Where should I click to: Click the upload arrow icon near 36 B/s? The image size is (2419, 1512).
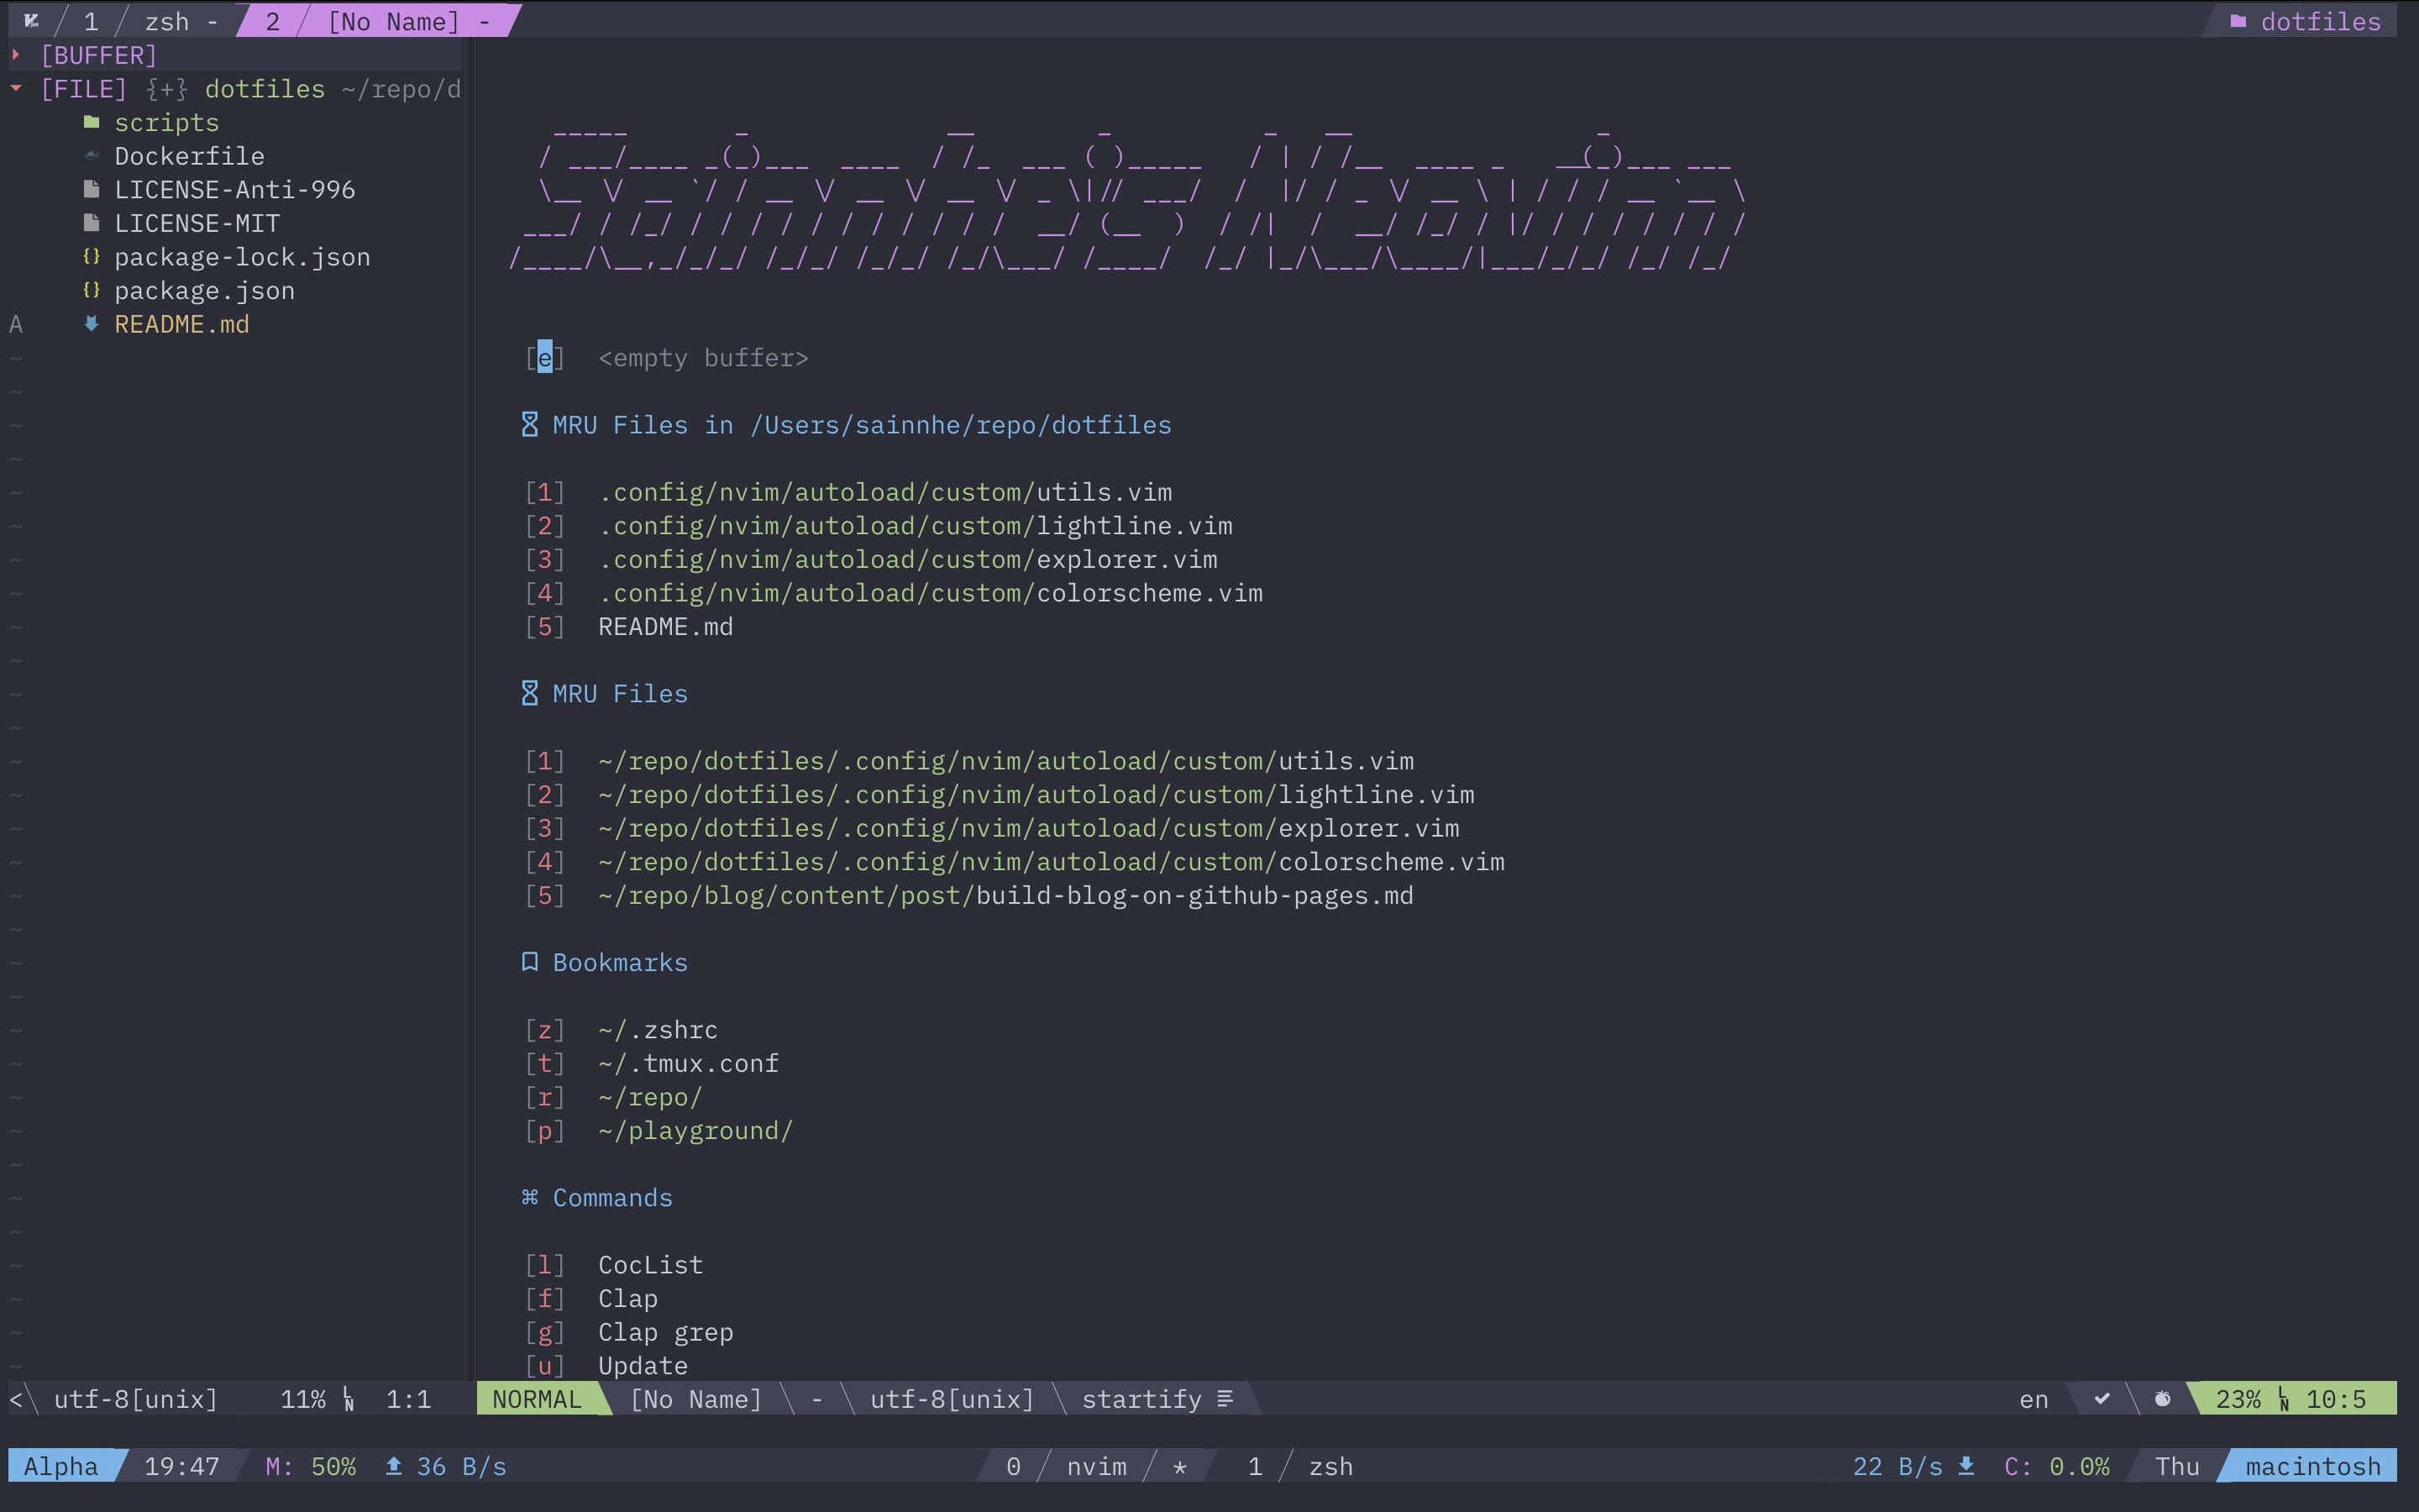(394, 1466)
